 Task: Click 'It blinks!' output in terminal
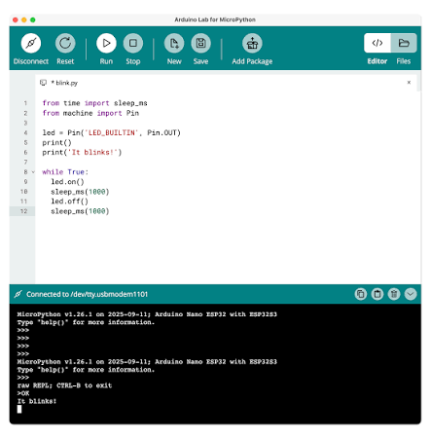click(x=37, y=401)
